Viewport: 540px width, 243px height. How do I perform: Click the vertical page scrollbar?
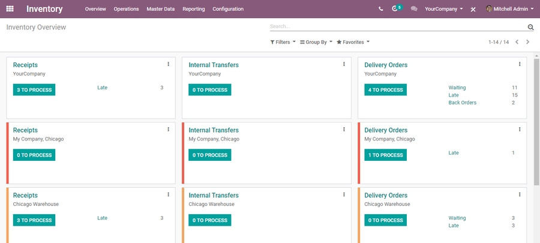[x=536, y=120]
